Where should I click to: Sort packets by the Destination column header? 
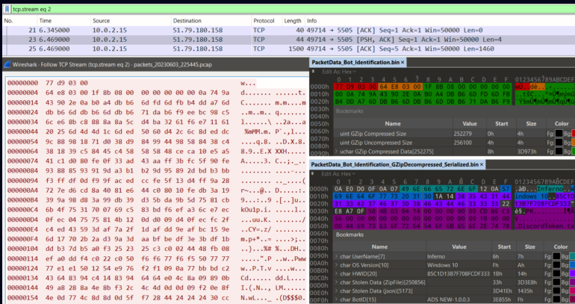211,21
